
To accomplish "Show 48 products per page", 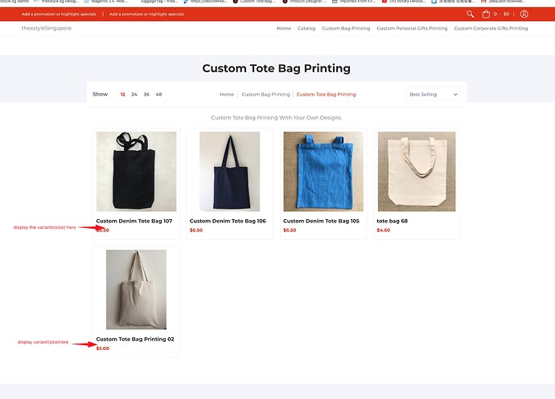I will tap(158, 95).
